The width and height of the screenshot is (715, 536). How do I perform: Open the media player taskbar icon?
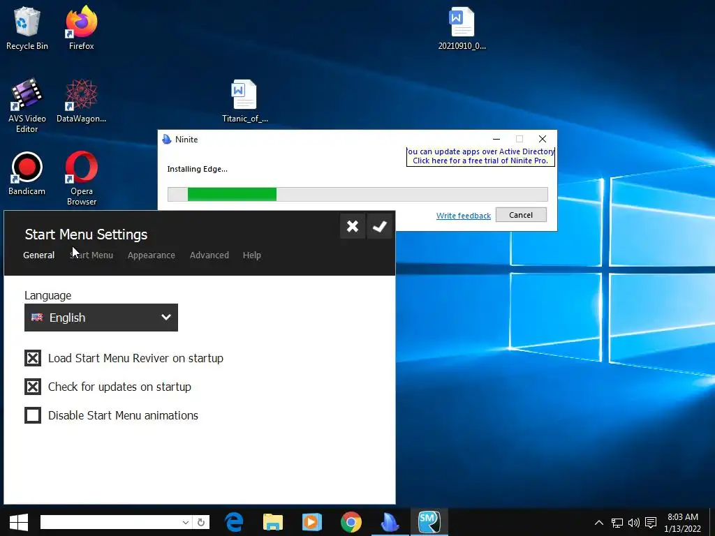coord(312,522)
